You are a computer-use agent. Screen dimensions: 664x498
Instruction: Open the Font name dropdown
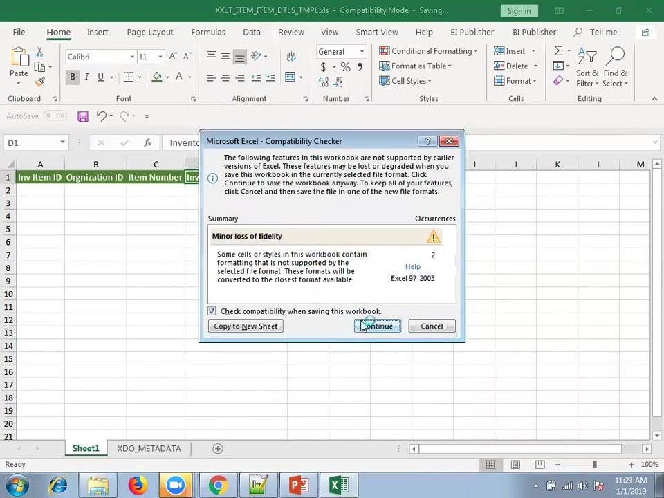132,57
